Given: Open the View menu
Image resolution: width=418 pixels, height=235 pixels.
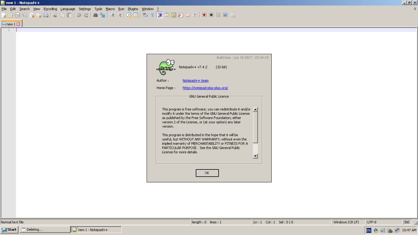Looking at the screenshot, I should 37,9.
